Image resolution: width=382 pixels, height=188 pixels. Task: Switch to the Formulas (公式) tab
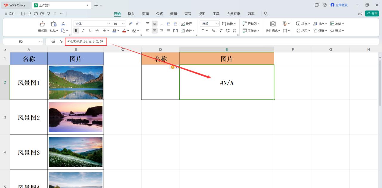[160, 14]
